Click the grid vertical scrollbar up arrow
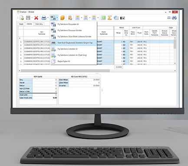 pos(175,38)
